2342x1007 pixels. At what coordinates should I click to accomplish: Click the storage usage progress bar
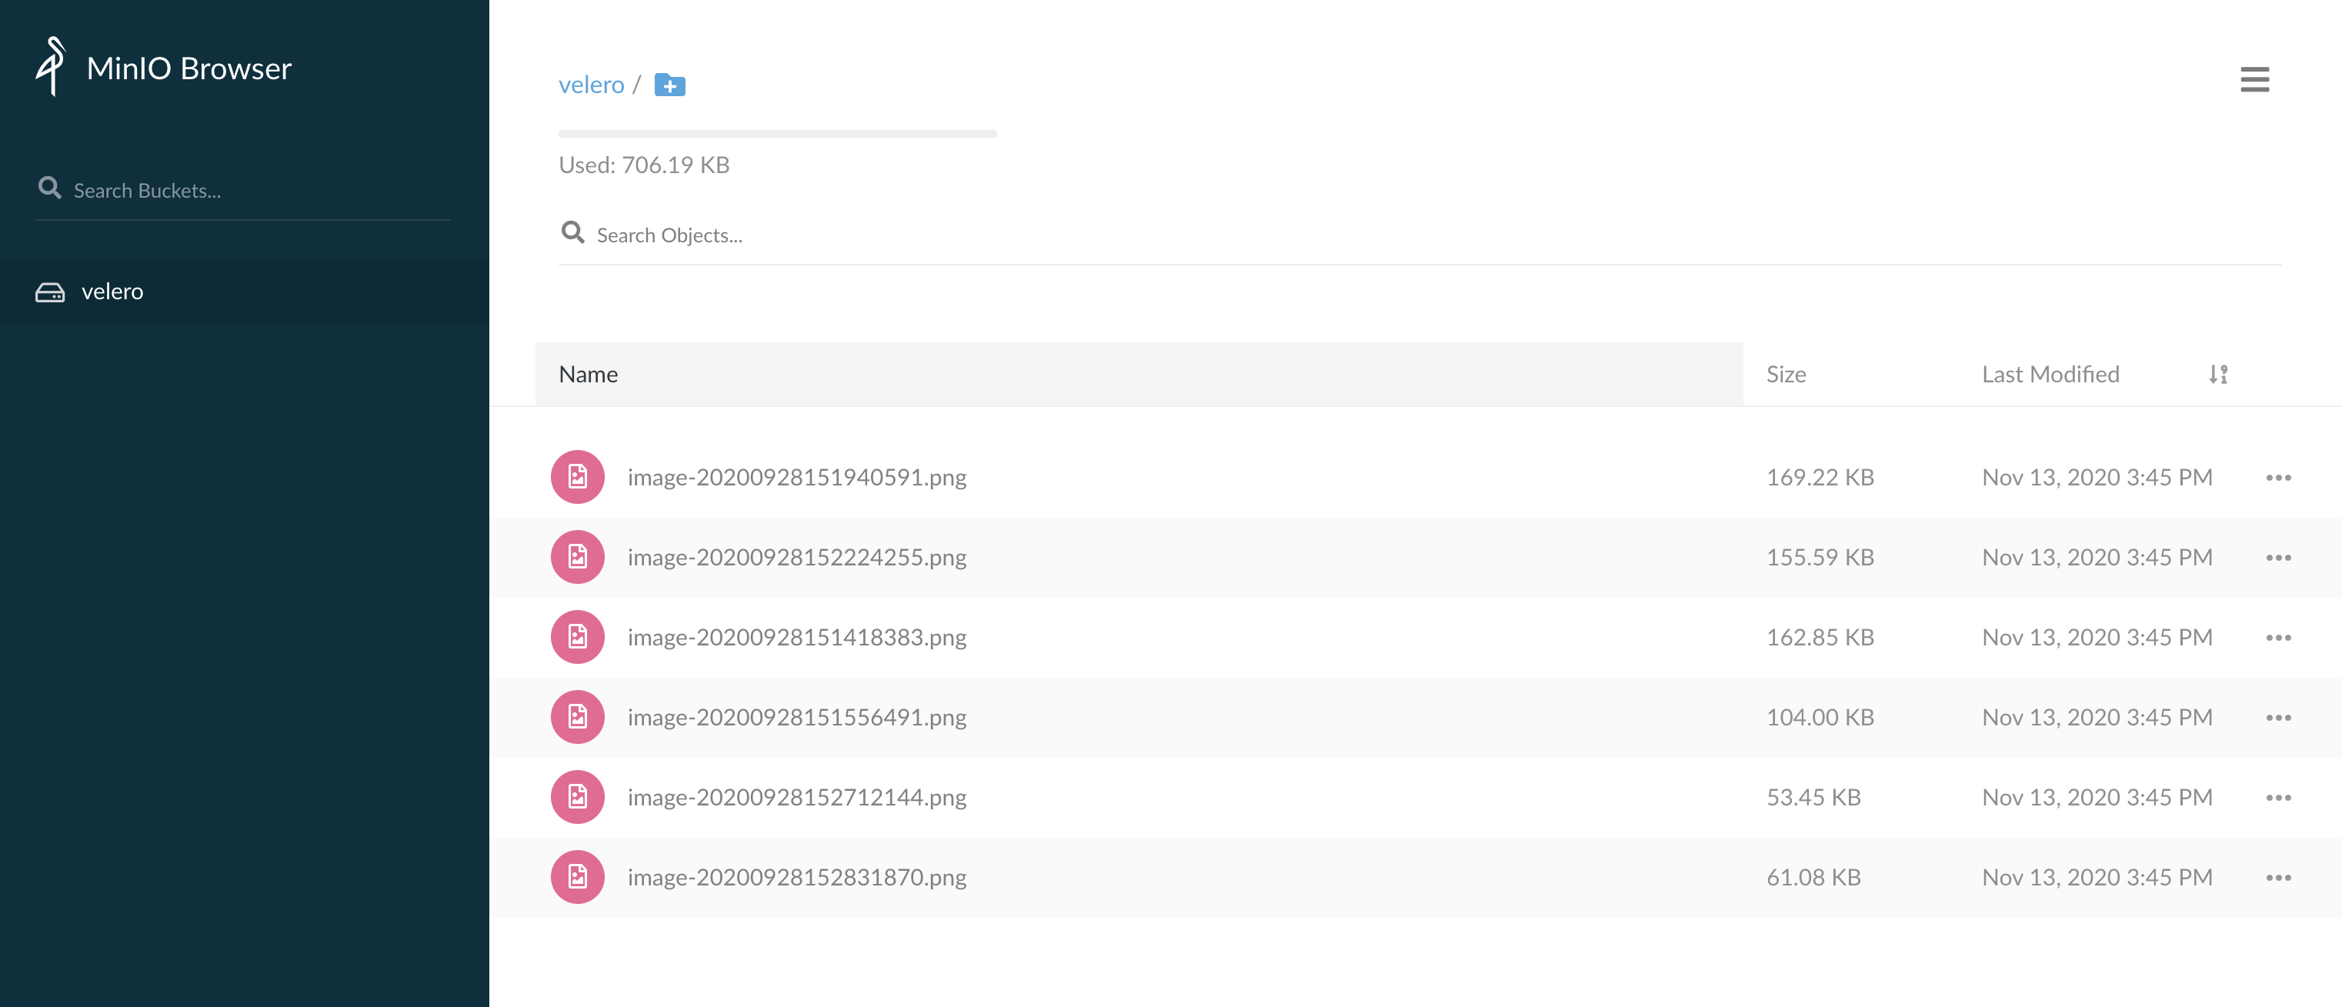[777, 134]
